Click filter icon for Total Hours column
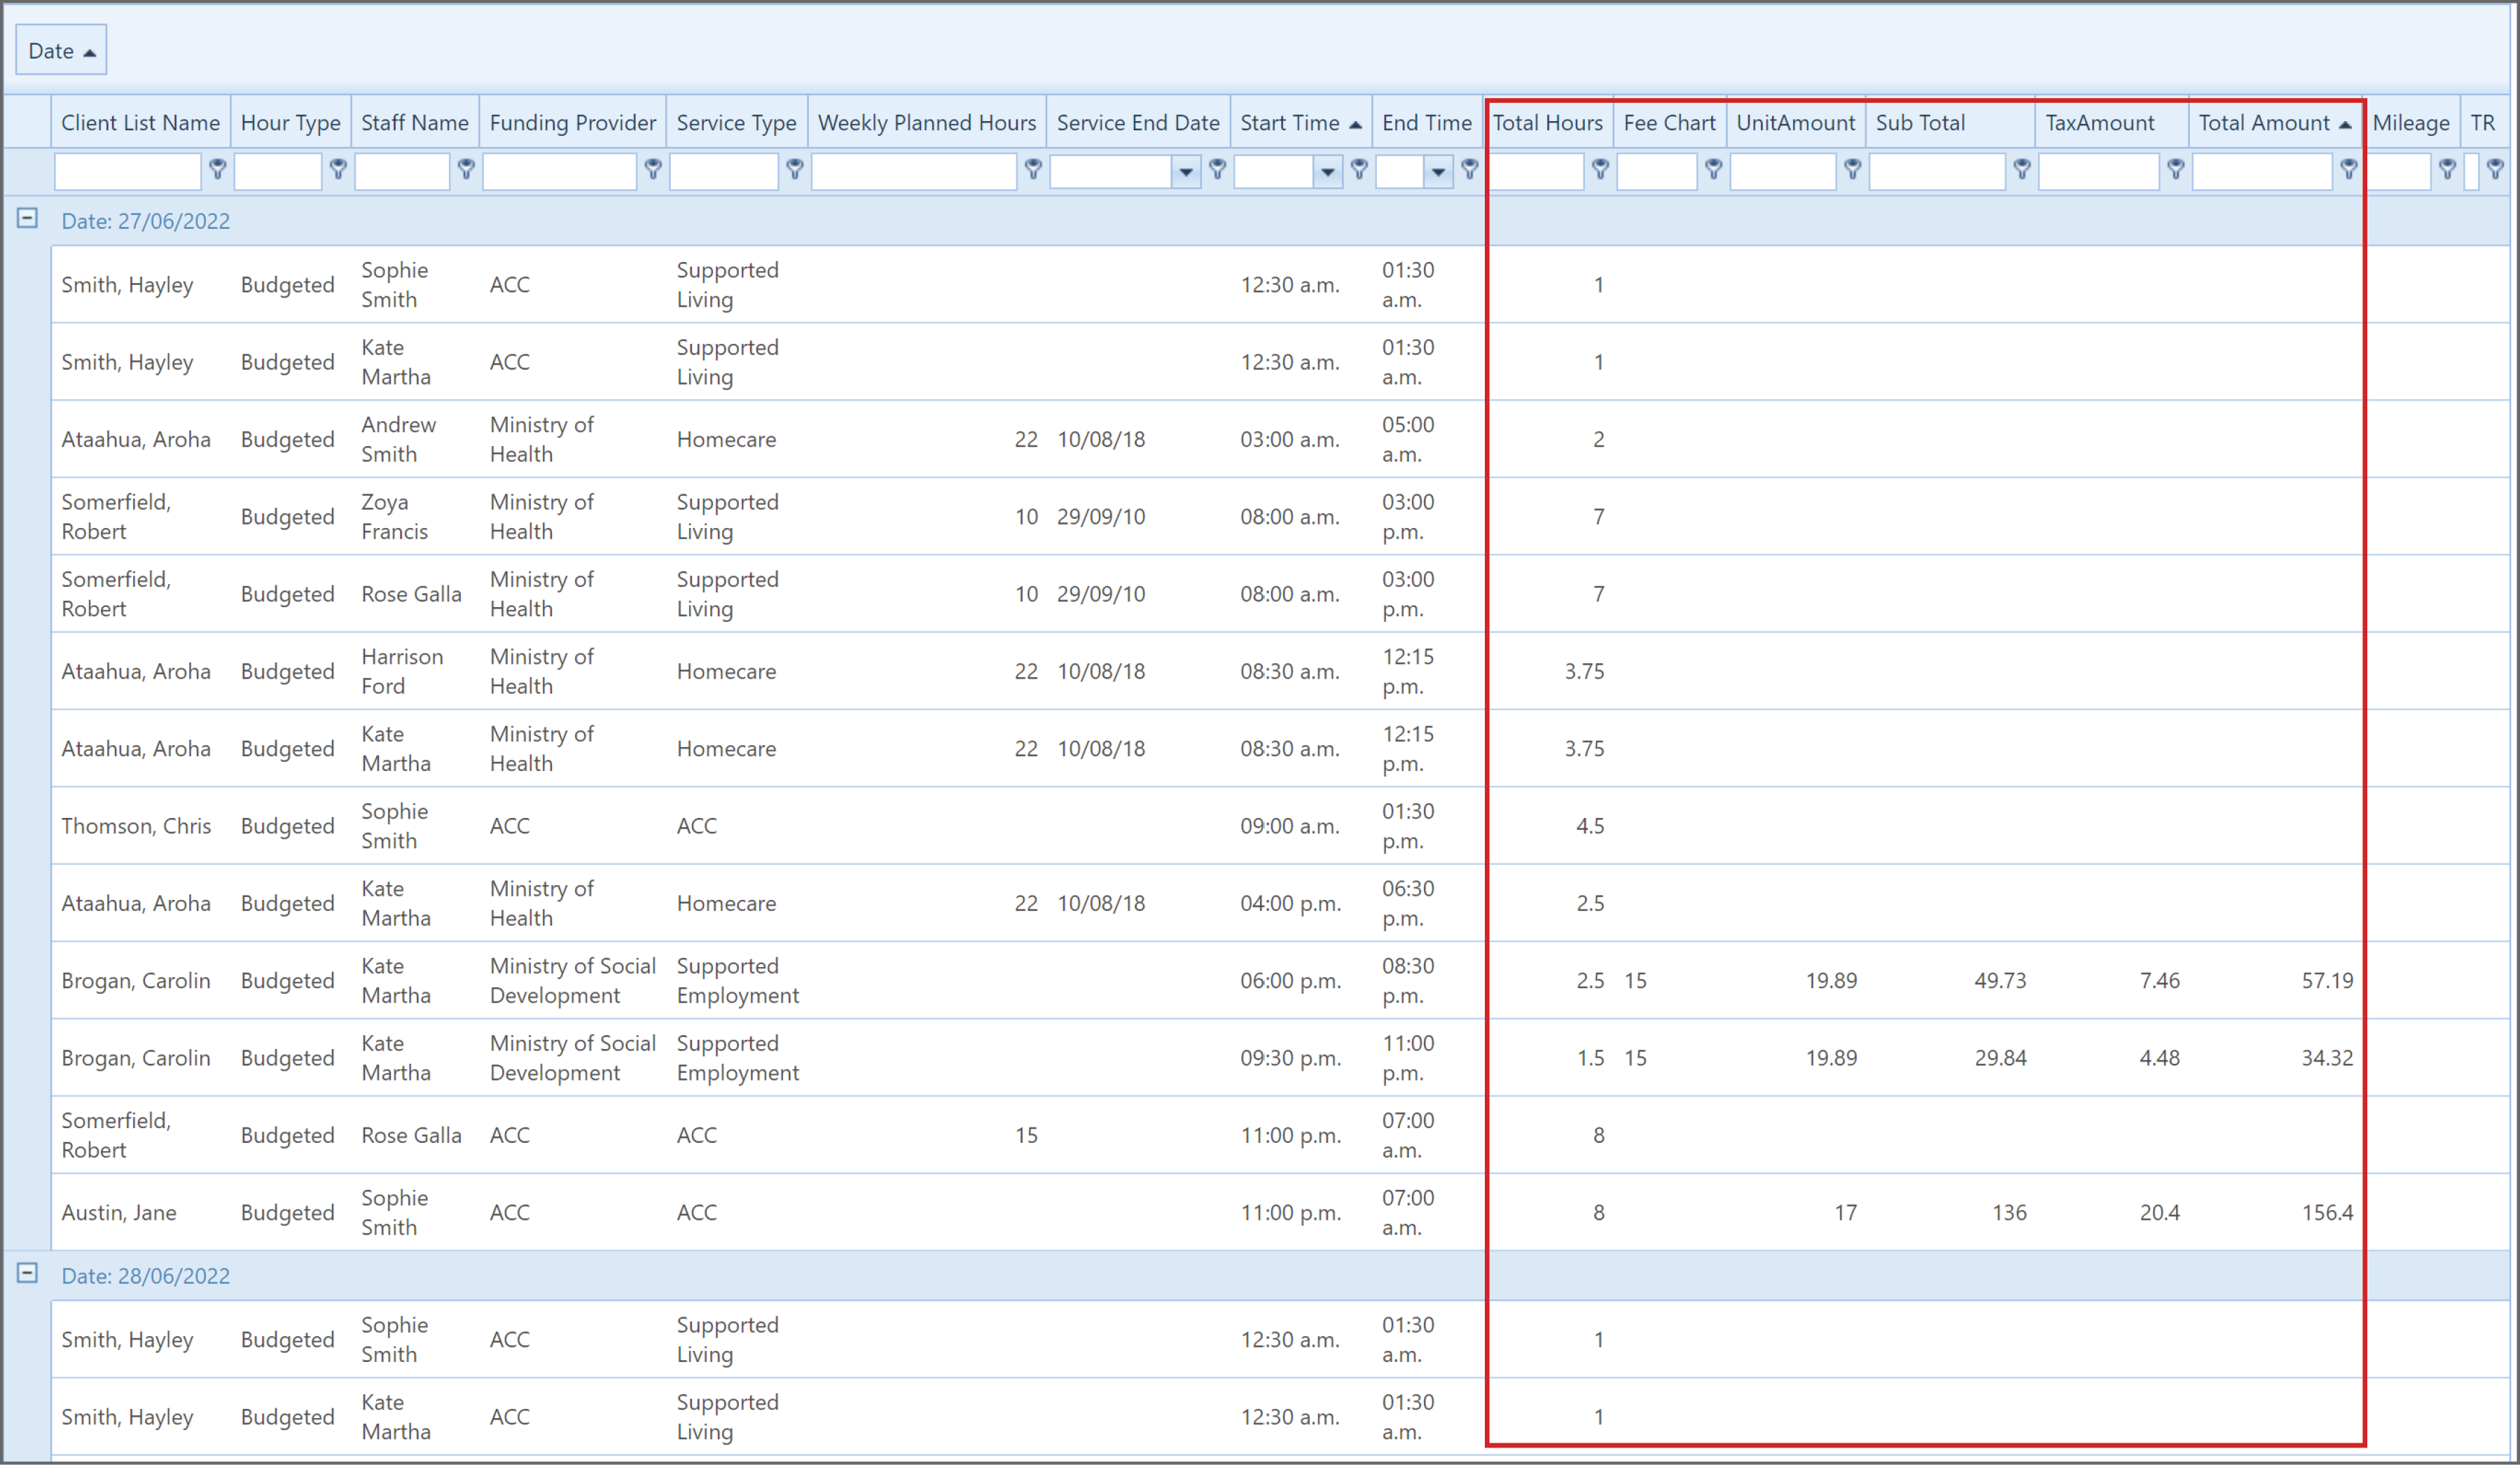 click(1601, 169)
